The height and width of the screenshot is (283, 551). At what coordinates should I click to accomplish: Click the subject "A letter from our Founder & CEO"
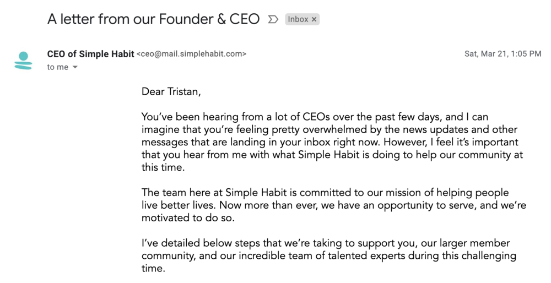(154, 19)
